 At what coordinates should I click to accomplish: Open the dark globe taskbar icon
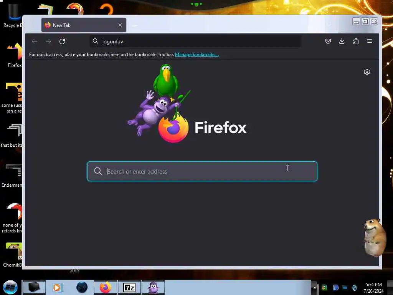pos(82,287)
